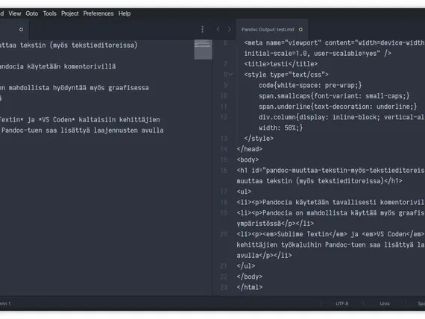Open the Tools menu
This screenshot has height=319, width=425.
pyautogui.click(x=50, y=13)
